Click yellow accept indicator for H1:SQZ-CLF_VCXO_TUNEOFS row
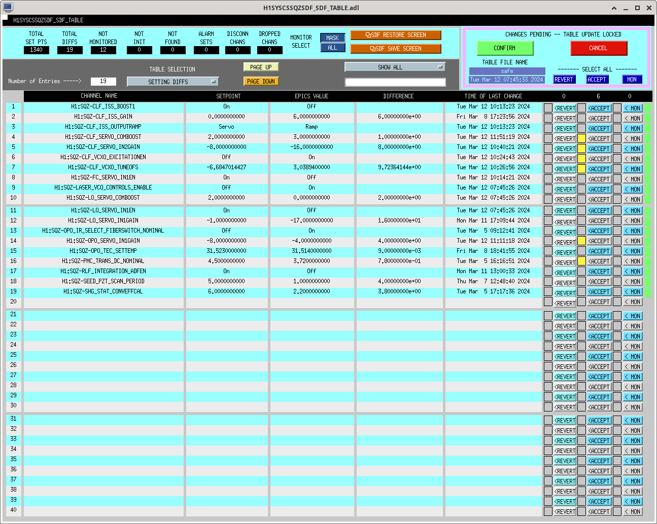Image resolution: width=657 pixels, height=524 pixels. [x=581, y=169]
